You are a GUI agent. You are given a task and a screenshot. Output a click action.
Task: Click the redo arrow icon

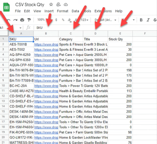pyautogui.click(x=15, y=20)
